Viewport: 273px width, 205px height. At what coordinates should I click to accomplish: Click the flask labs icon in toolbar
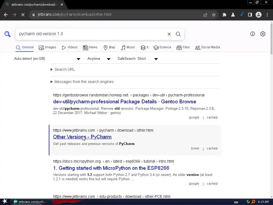[x=233, y=15]
